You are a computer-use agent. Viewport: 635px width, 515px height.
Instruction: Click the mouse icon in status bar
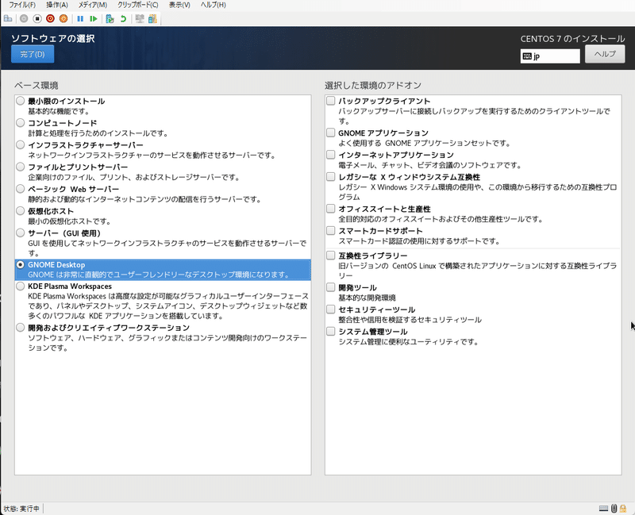614,507
